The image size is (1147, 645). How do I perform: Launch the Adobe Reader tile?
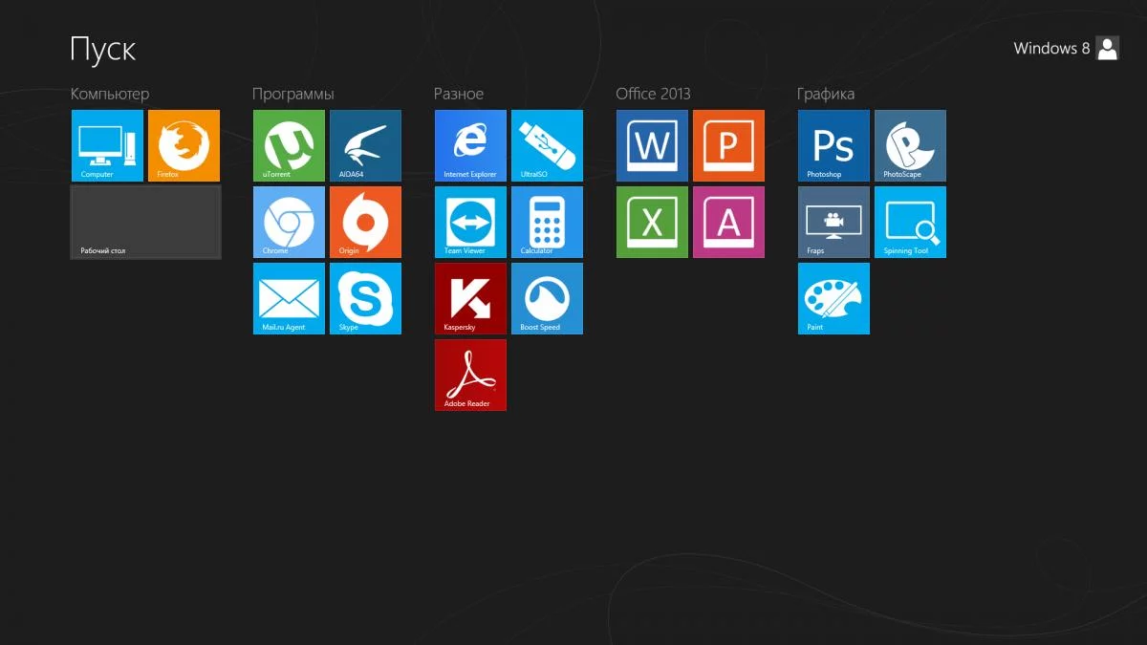tap(470, 375)
